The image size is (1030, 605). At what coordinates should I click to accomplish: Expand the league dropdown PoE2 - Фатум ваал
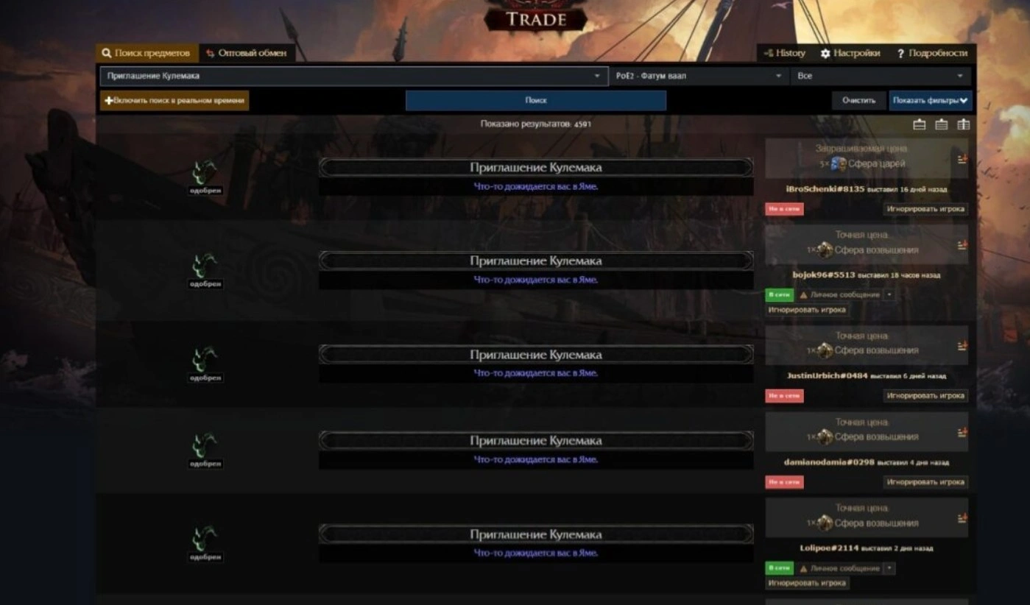pyautogui.click(x=699, y=76)
